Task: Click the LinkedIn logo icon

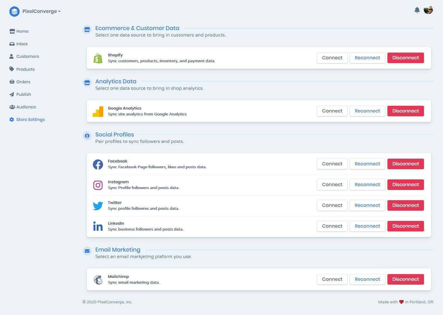Action: click(x=98, y=226)
